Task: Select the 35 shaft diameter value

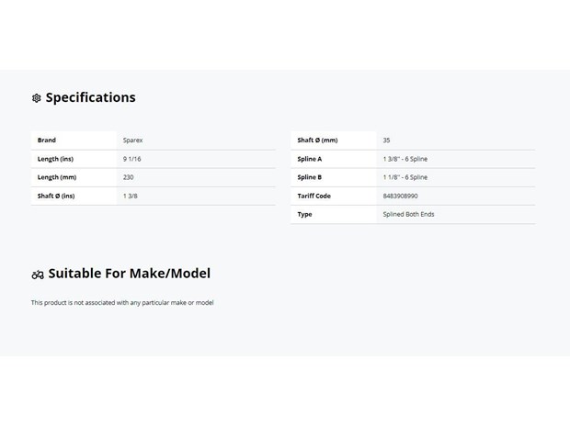Action: (x=386, y=140)
